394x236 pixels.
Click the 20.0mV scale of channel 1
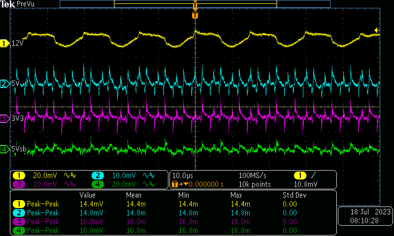coord(45,176)
